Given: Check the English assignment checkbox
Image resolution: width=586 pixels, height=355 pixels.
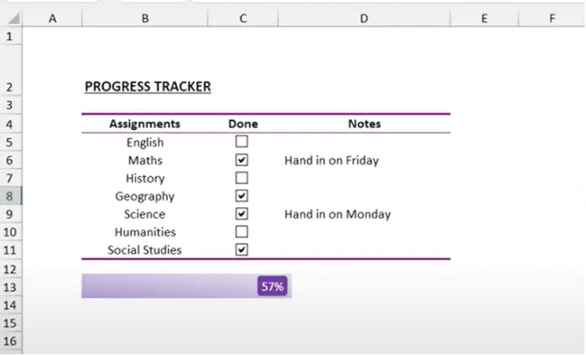Looking at the screenshot, I should 242,142.
